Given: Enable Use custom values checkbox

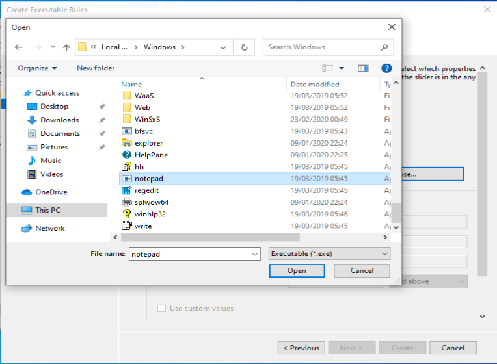Looking at the screenshot, I should point(161,309).
